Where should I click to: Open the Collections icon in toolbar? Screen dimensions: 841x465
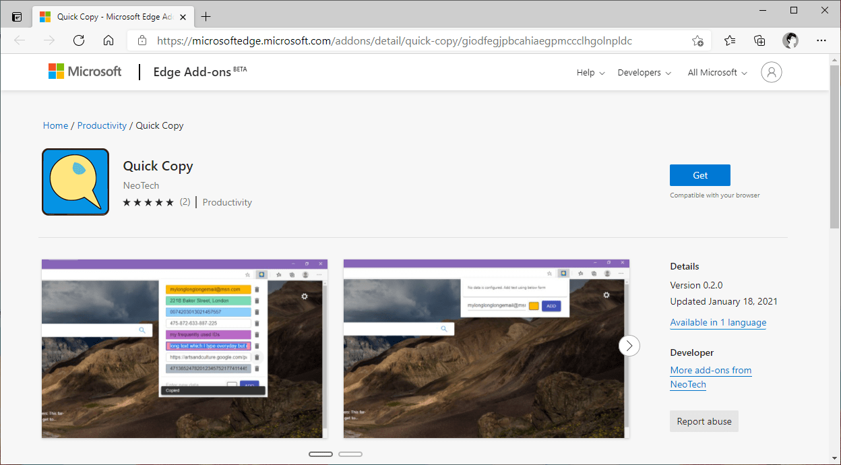pos(759,40)
